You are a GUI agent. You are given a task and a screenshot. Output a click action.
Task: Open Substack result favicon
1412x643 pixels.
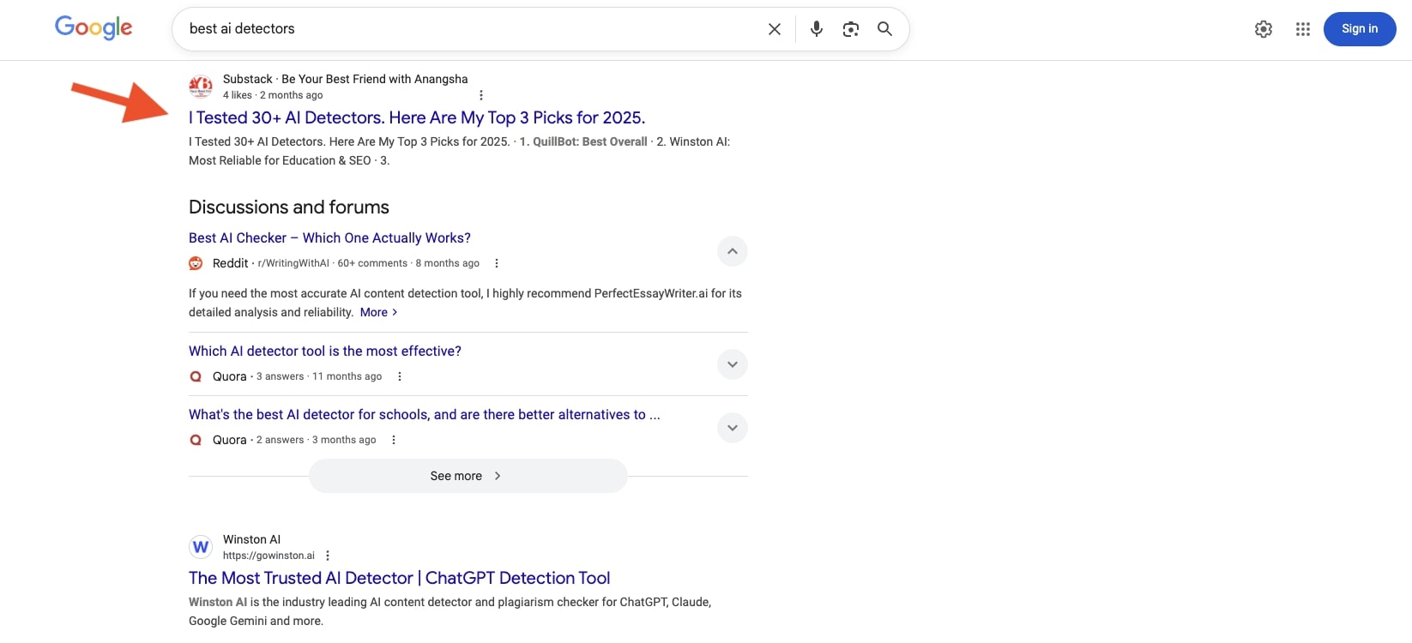(x=201, y=86)
